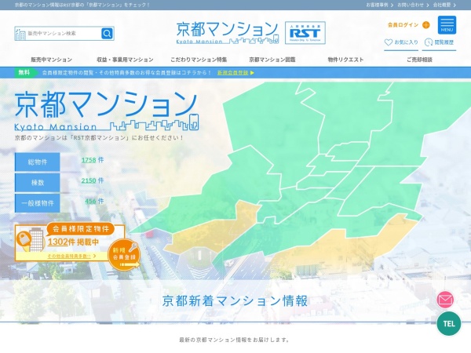The image size is (471, 353).
Task: Click the 棟数 blue label
Action: (x=37, y=183)
